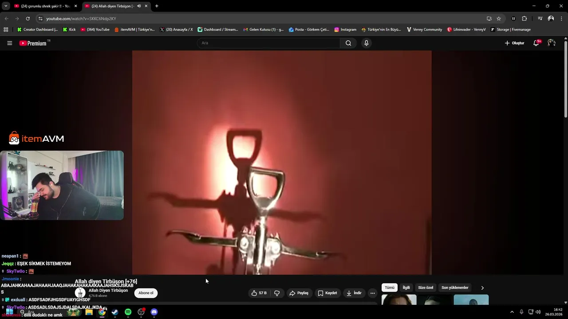Open the Storage | Fivemanage bookmark
The width and height of the screenshot is (568, 319).
pos(510,30)
